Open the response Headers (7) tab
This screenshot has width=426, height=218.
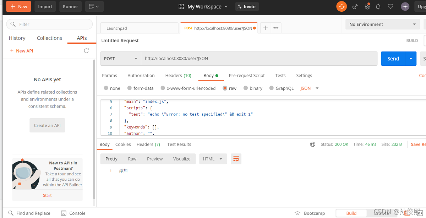[x=148, y=144]
